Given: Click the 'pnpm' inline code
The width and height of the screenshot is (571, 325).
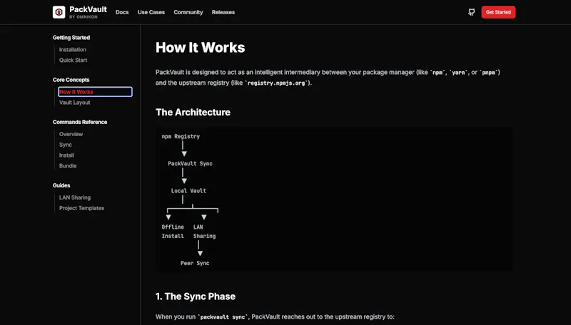Looking at the screenshot, I should (489, 73).
